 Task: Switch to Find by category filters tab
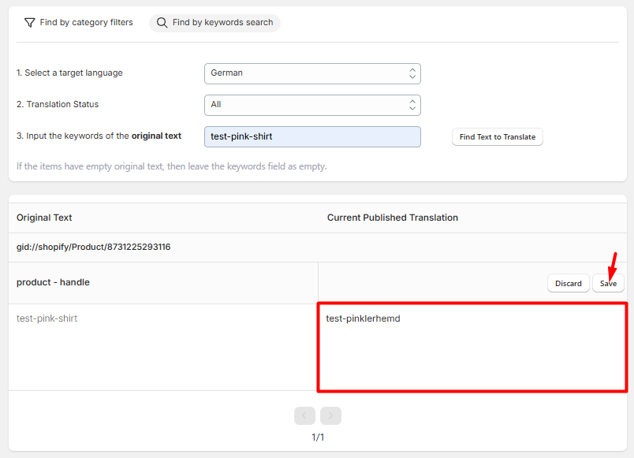[78, 23]
